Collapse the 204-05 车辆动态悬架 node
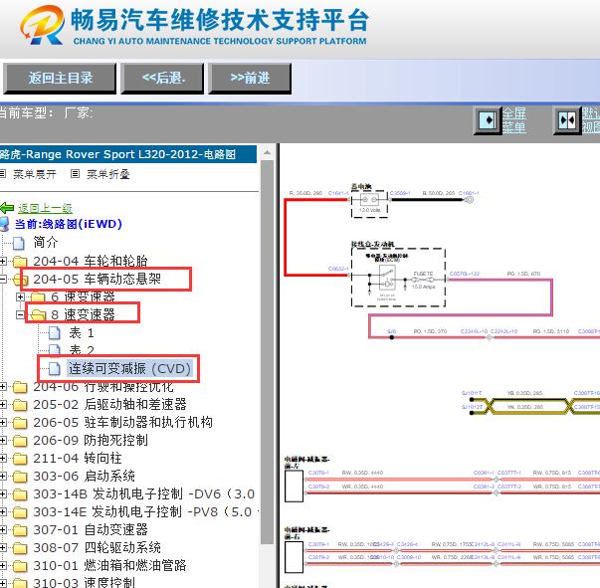This screenshot has height=588, width=600. click(x=3, y=280)
